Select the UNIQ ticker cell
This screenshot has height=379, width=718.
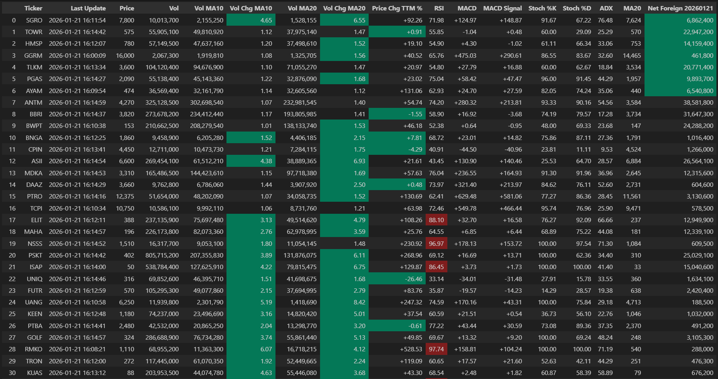[x=35, y=279]
